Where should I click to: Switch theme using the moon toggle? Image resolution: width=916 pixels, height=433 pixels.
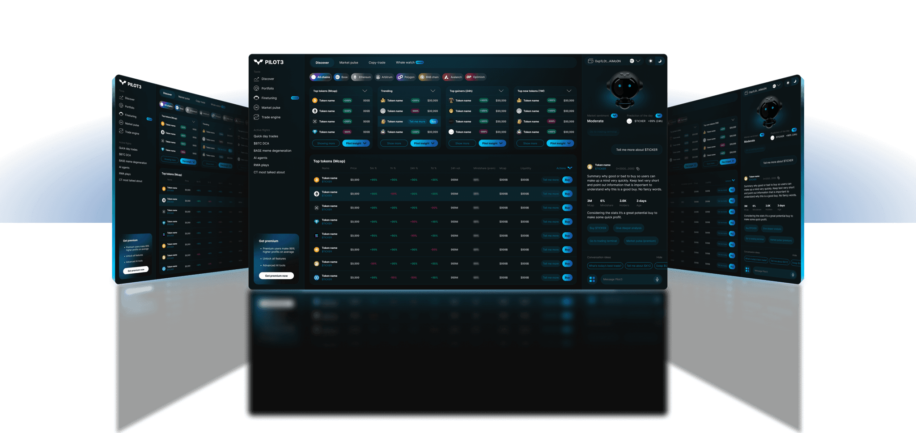click(x=660, y=61)
